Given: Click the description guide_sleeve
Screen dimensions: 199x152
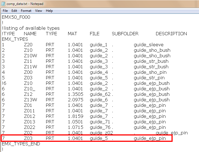Looking at the screenshot, I should click(149, 45).
